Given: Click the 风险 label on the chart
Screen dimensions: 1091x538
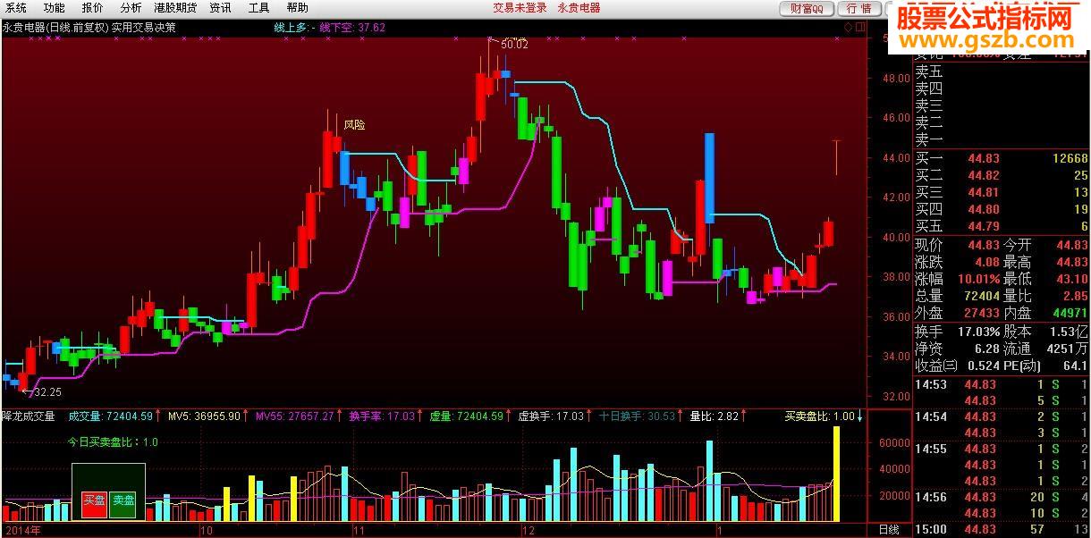Looking at the screenshot, I should [354, 125].
